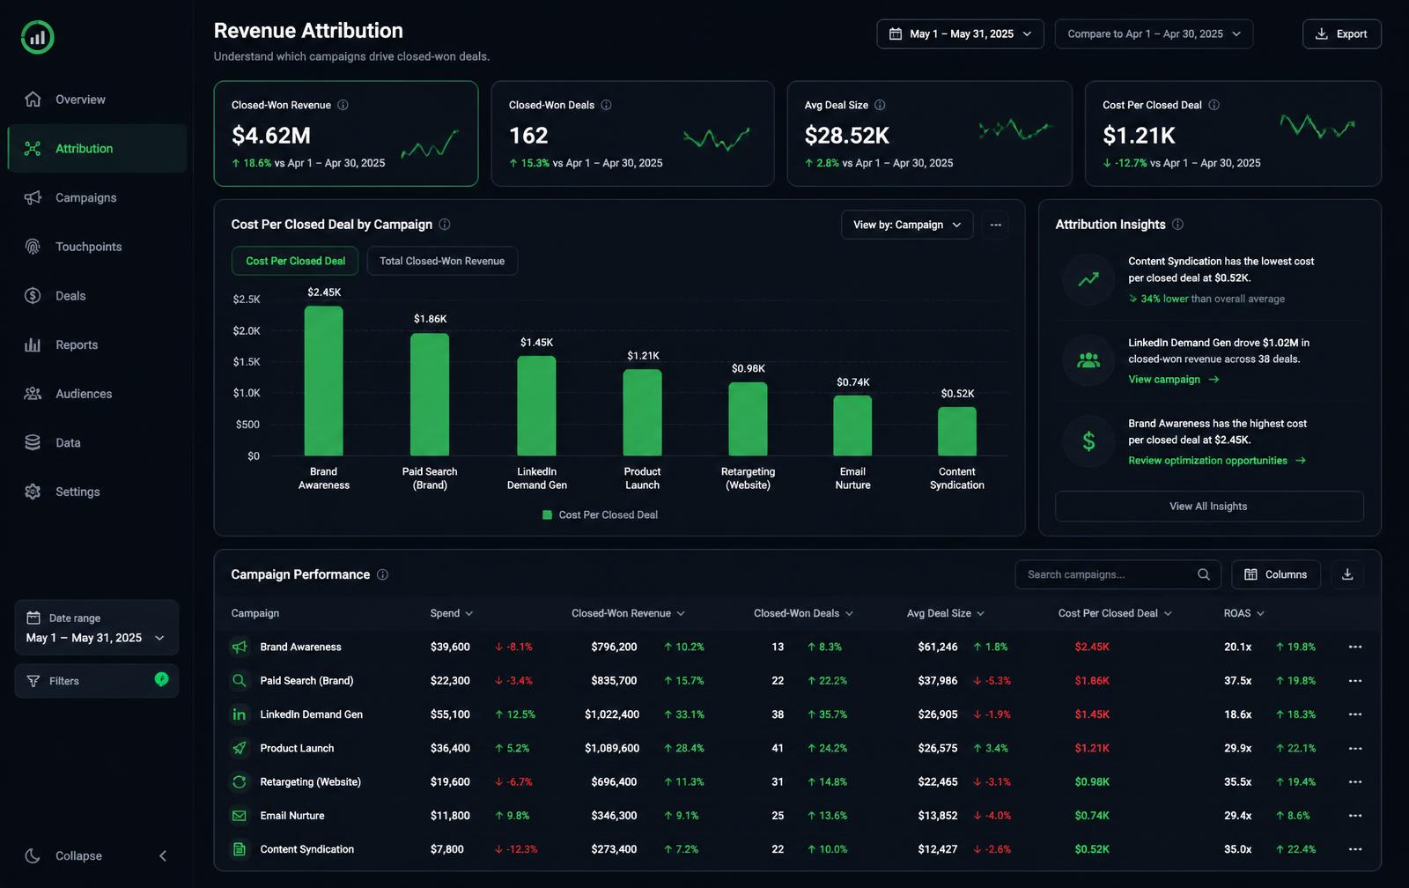Image resolution: width=1409 pixels, height=888 pixels.
Task: Click the LinkedIn Demand Gen row icon
Action: point(240,714)
